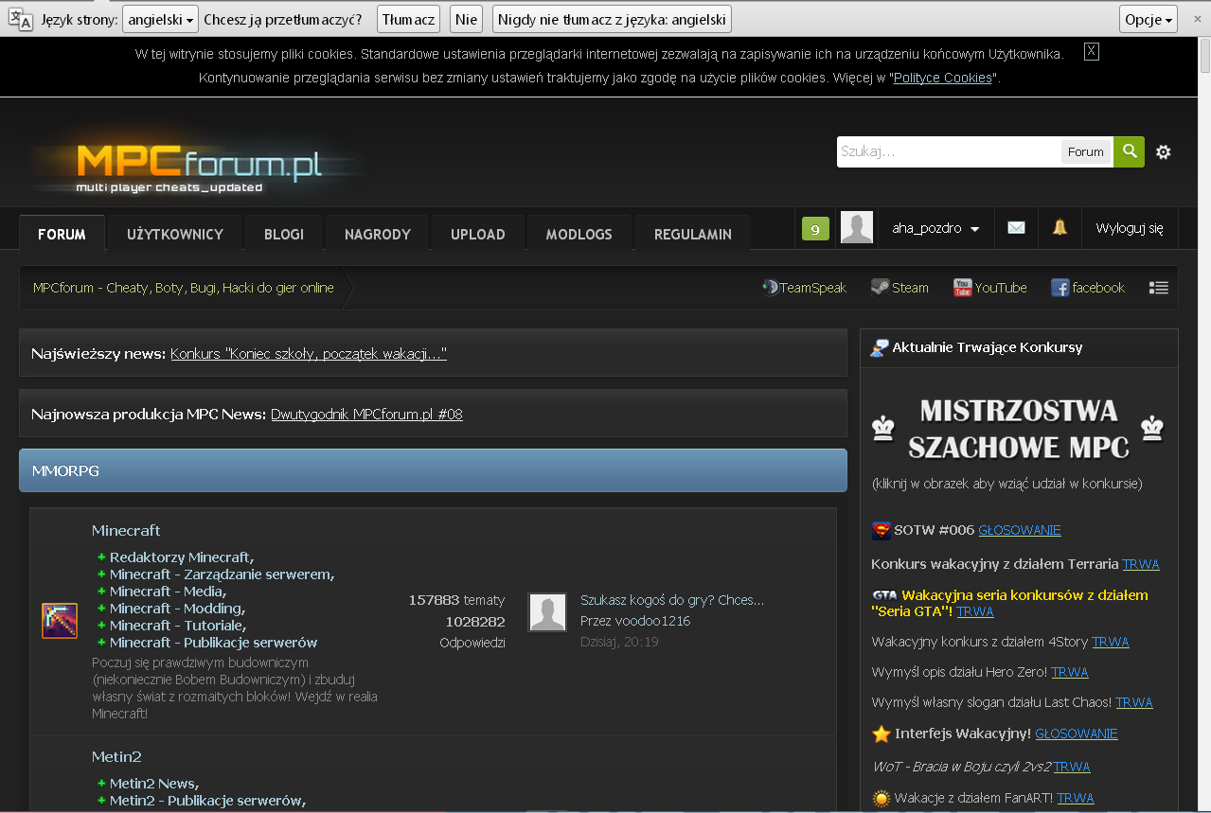Open the latest post Szukasz kogoś do gry

[672, 600]
